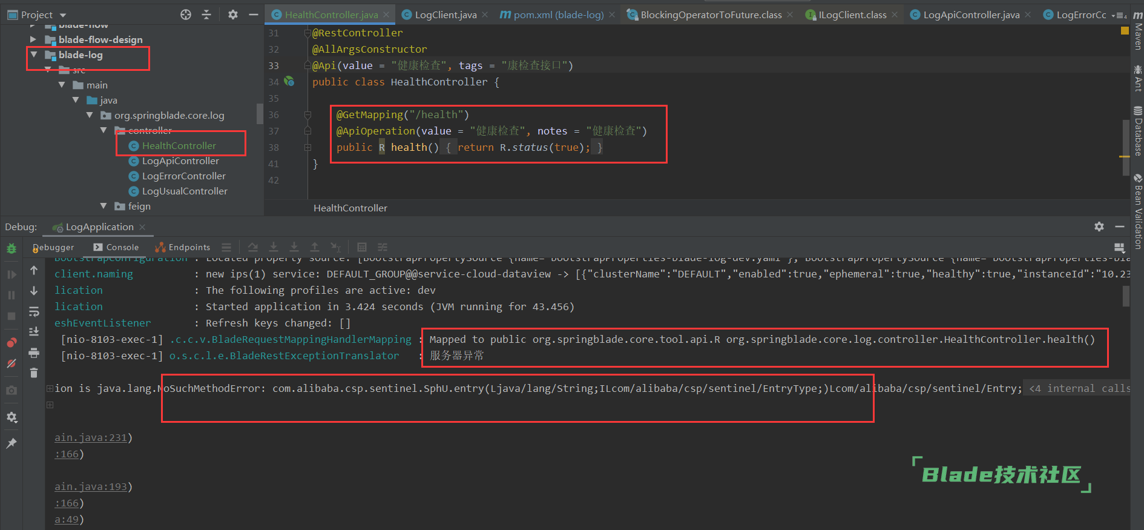Collapse the java folder

(x=76, y=100)
